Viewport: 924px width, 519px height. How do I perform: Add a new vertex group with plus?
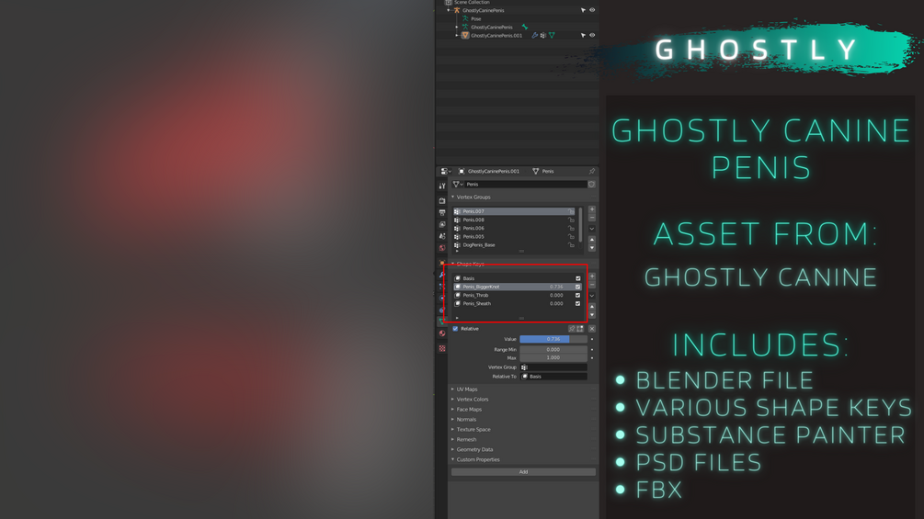[x=592, y=209]
